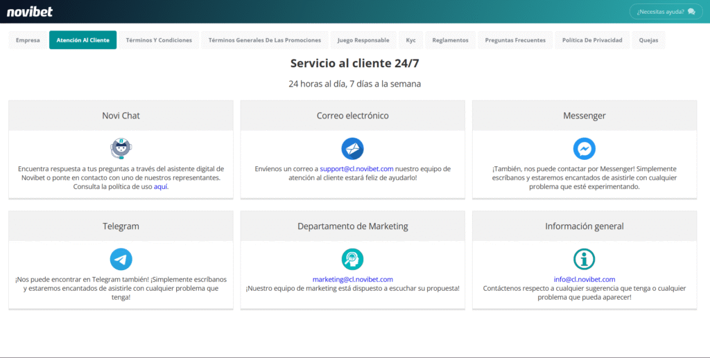The width and height of the screenshot is (710, 358).
Task: Click the info@cl.novibet.com email link
Action: click(x=584, y=280)
